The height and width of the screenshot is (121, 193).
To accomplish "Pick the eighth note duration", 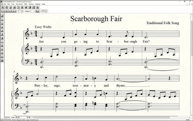I will point(2,31).
